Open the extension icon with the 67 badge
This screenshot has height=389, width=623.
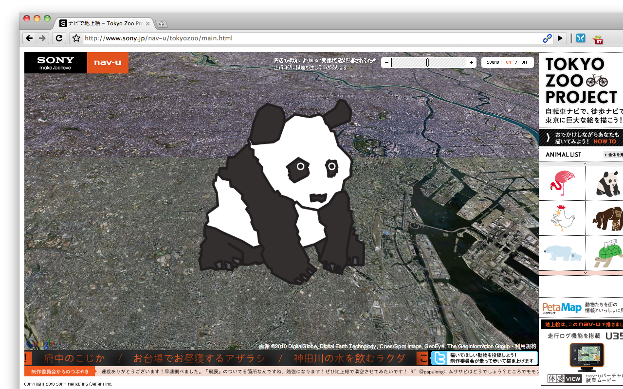(597, 39)
